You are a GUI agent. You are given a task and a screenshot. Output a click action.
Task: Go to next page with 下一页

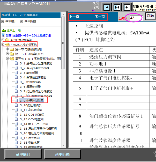pyautogui.click(x=100, y=17)
